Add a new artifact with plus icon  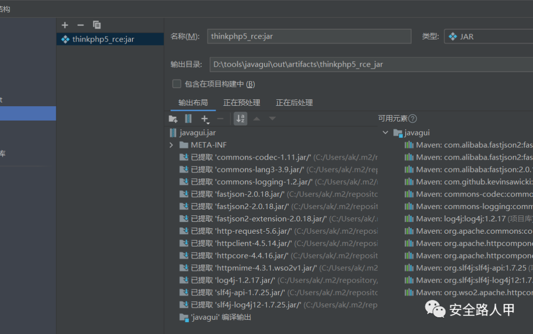(x=65, y=25)
